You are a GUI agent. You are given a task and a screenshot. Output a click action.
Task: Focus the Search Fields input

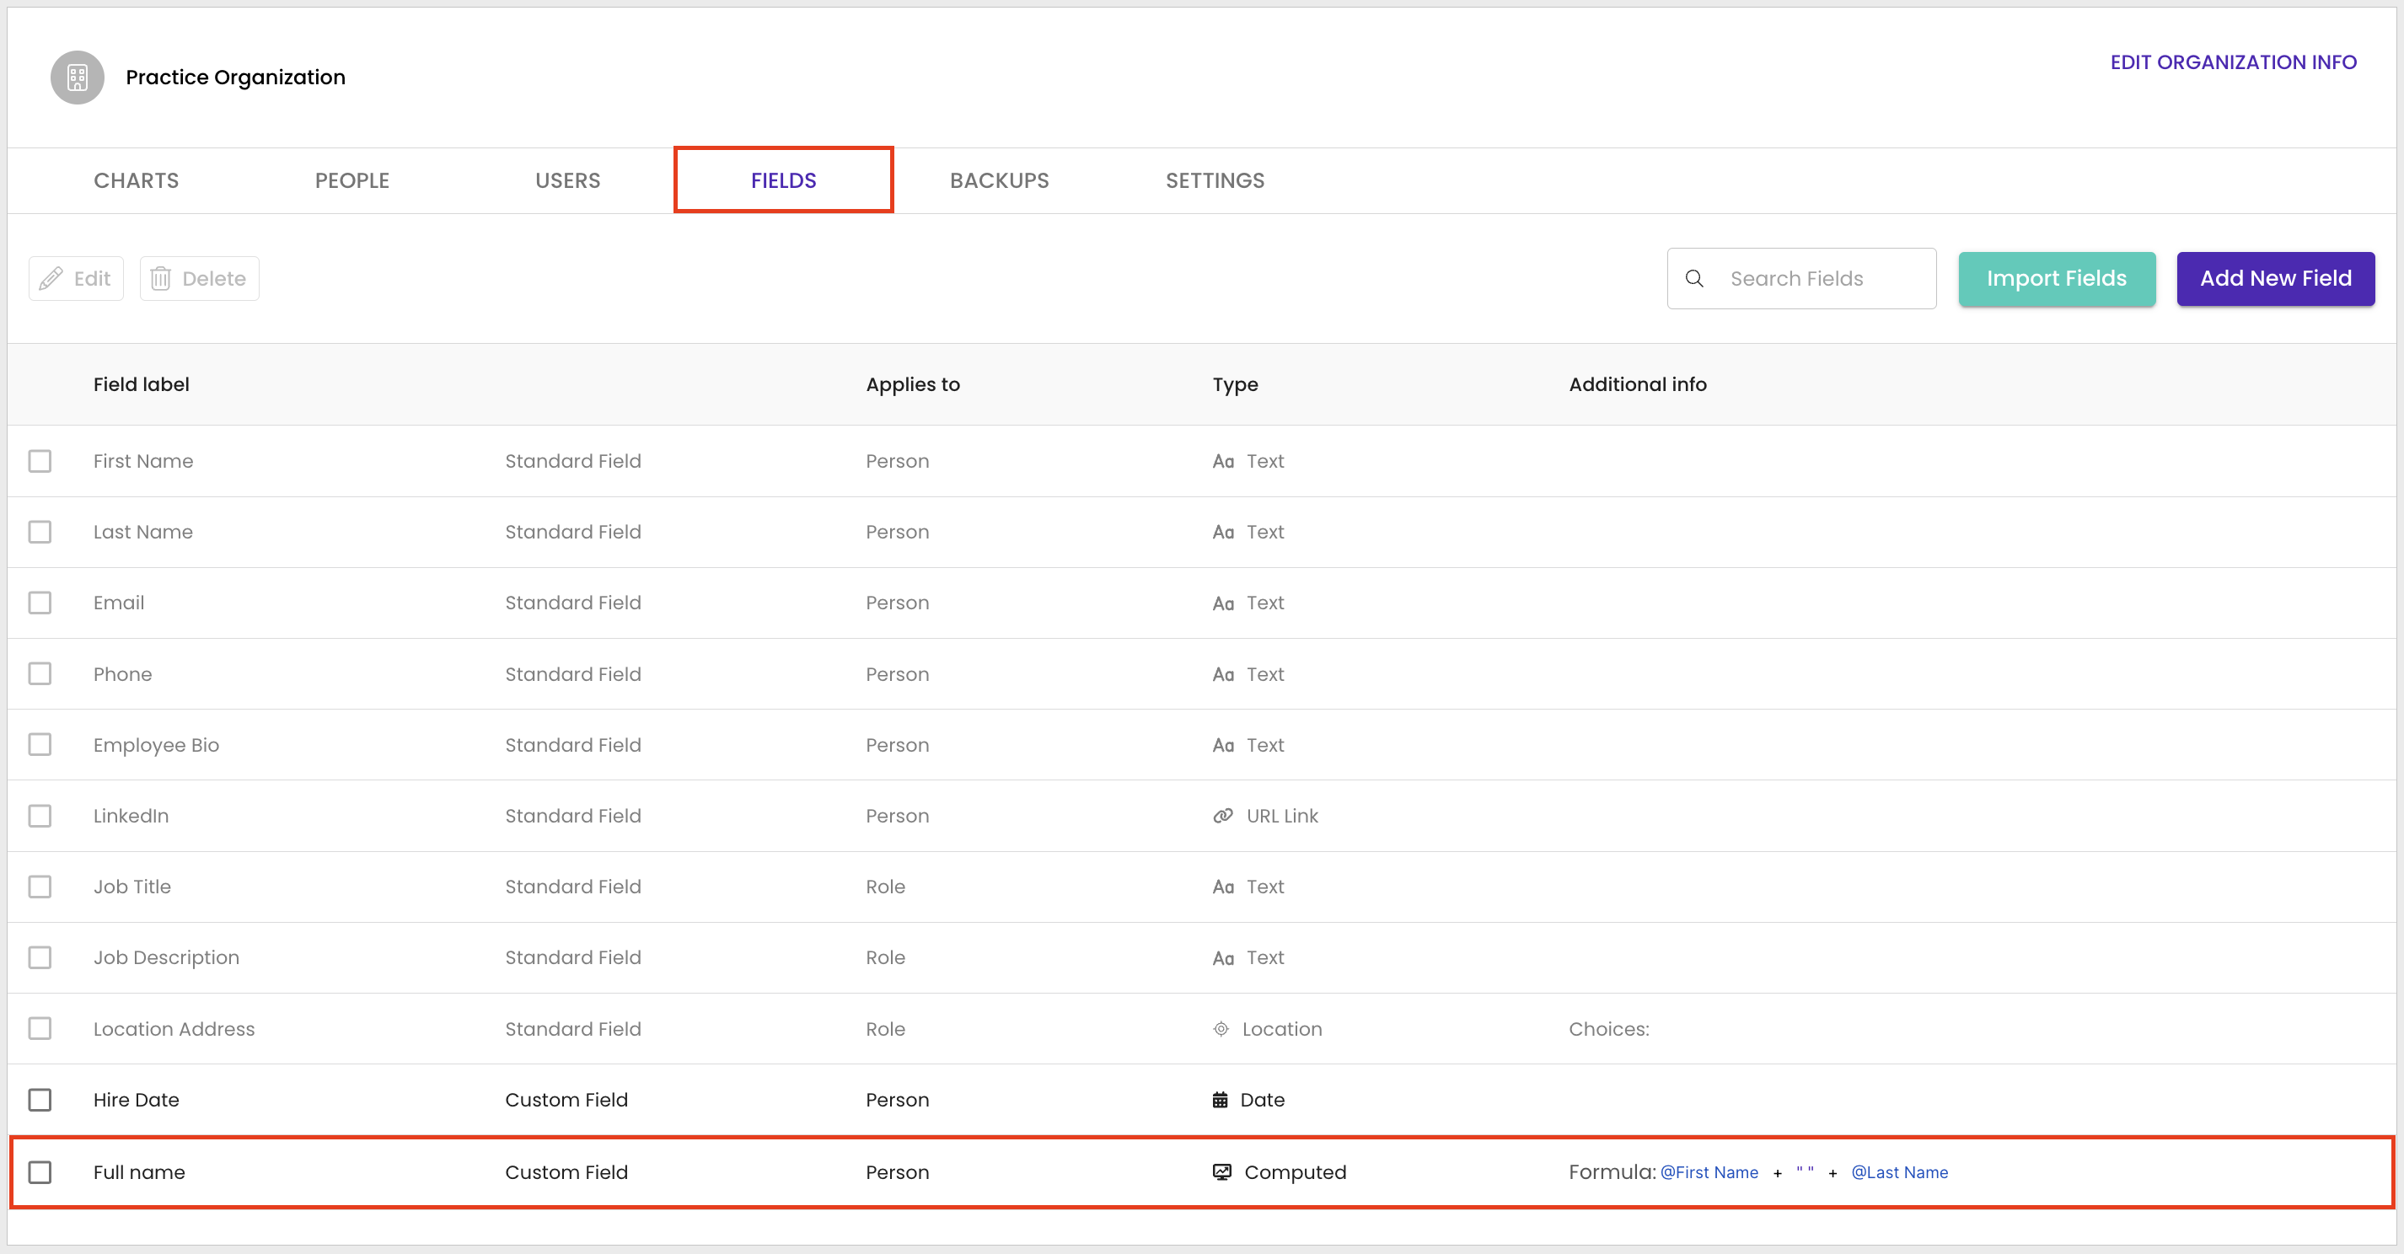tap(1801, 278)
